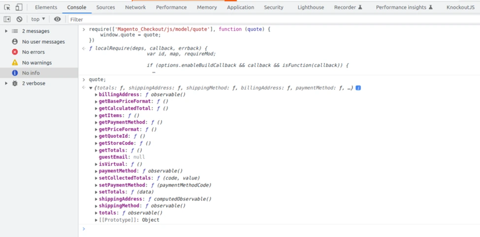Switch to the KnockoutJS tab

pyautogui.click(x=460, y=7)
